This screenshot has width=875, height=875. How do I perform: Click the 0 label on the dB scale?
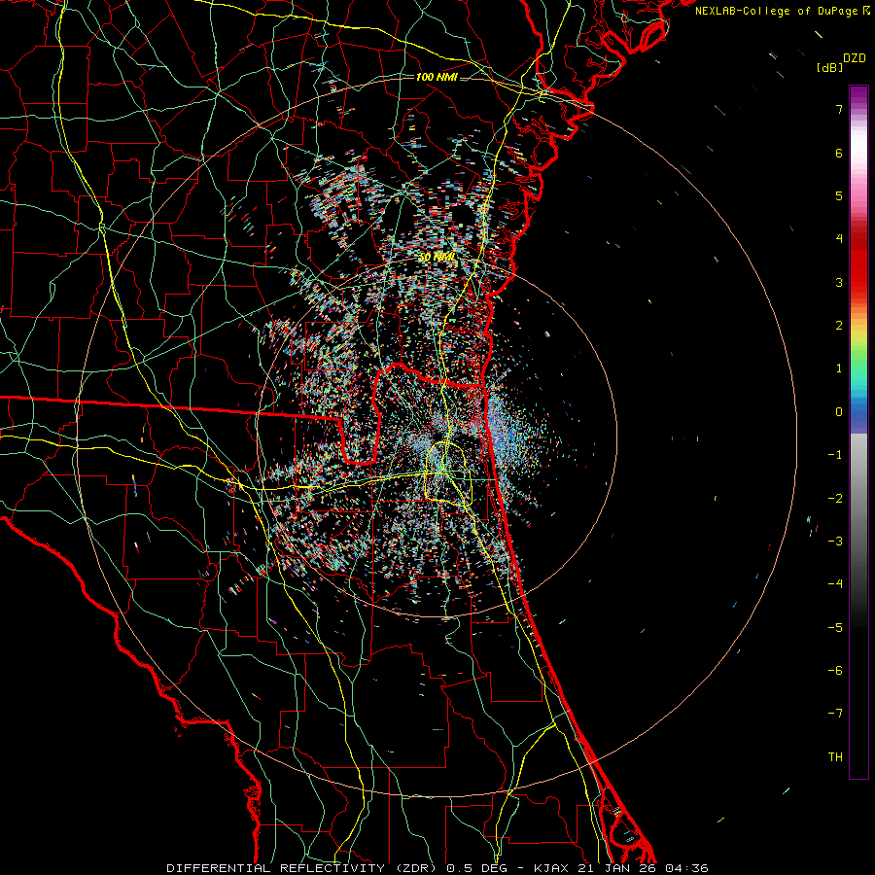click(x=839, y=412)
